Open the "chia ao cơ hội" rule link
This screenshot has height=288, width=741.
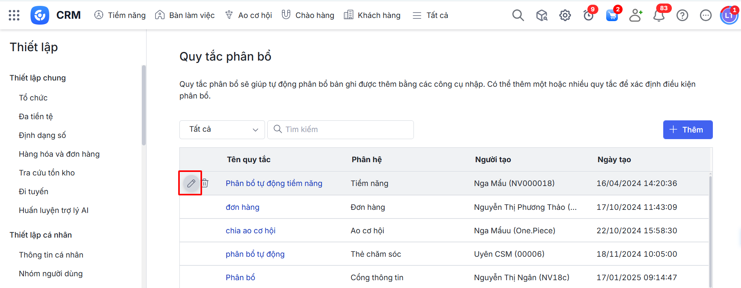click(x=251, y=231)
